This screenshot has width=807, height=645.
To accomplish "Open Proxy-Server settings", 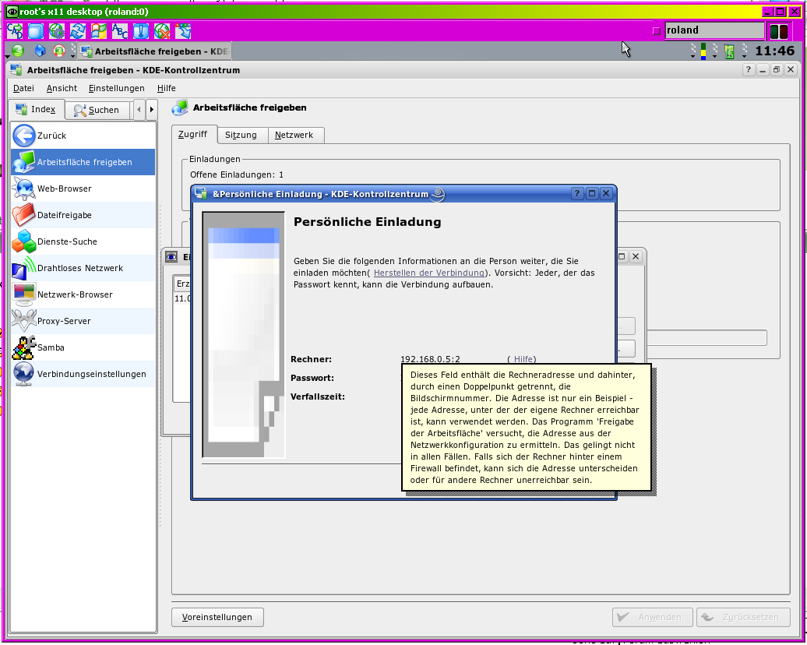I will pyautogui.click(x=83, y=321).
